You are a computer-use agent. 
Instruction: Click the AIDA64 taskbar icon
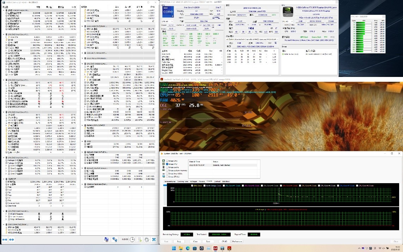[x=215, y=248]
